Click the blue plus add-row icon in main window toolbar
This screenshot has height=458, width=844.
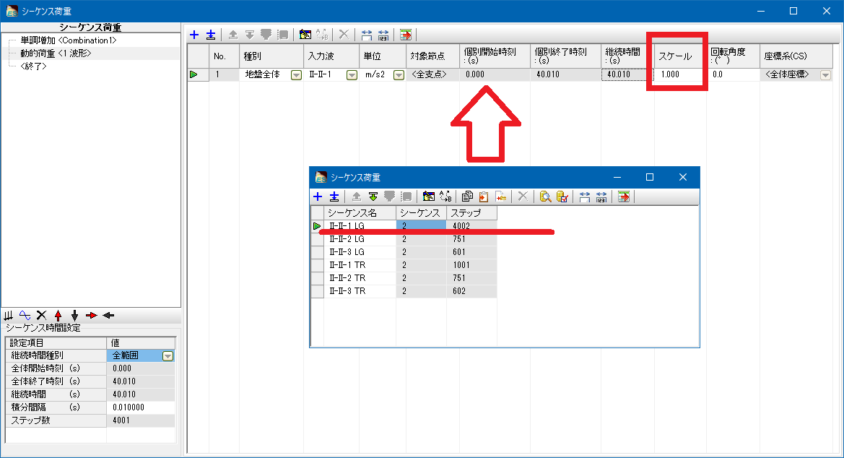click(x=194, y=35)
